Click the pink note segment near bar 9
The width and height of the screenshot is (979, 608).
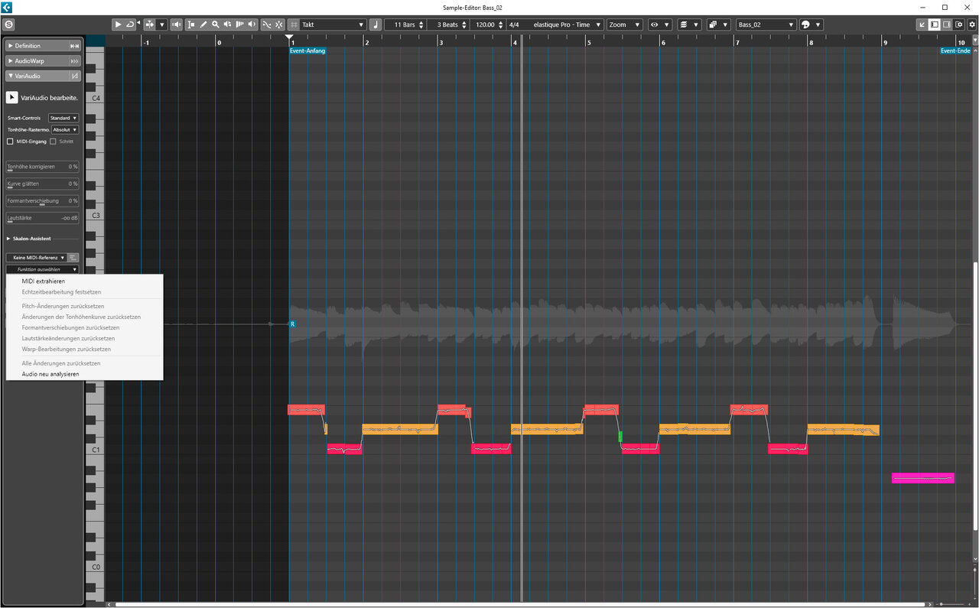(x=922, y=478)
